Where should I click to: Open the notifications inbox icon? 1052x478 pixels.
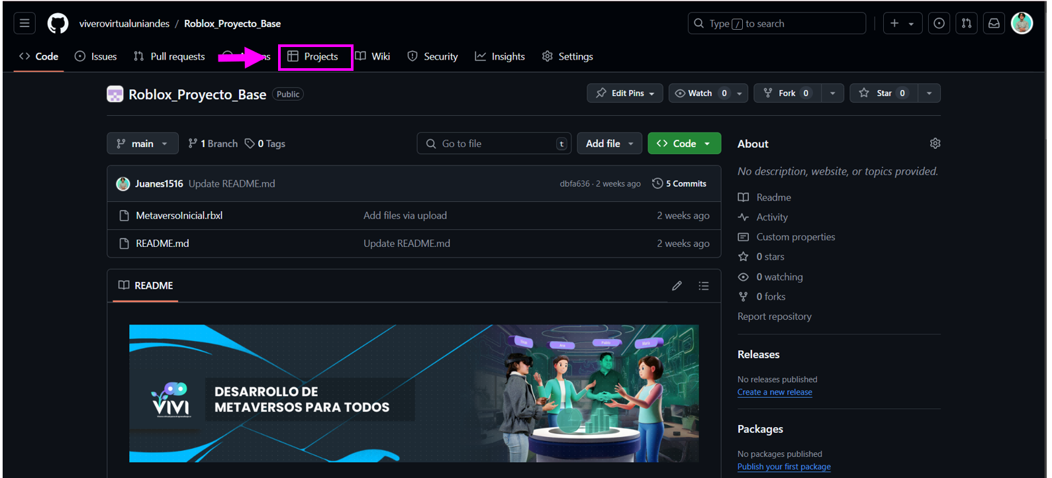[x=994, y=23]
